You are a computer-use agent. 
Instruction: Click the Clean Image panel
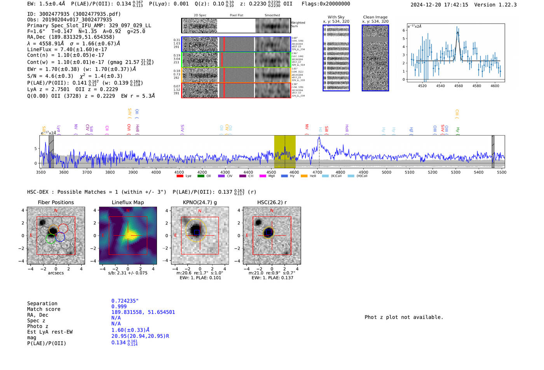375,58
